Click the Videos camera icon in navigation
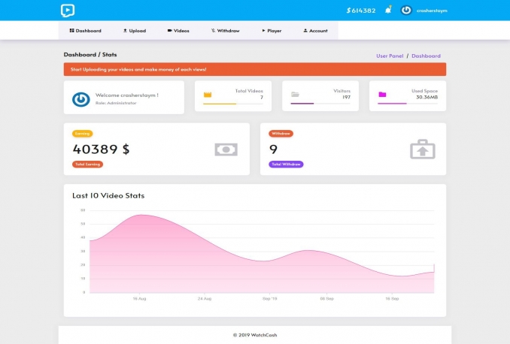The height and width of the screenshot is (344, 510). [169, 31]
